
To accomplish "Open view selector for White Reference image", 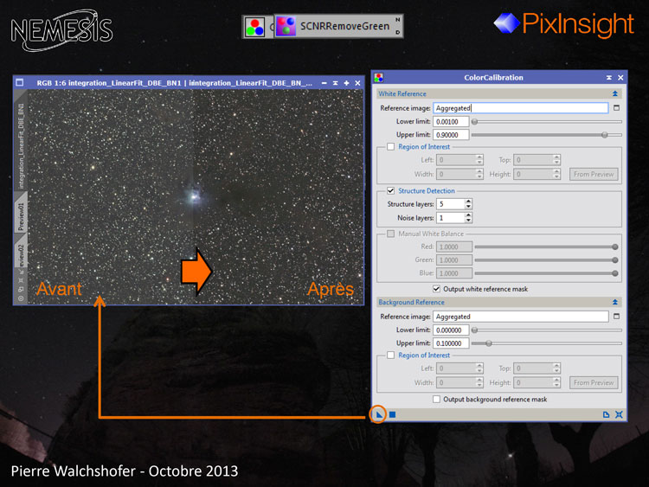I will pyautogui.click(x=616, y=108).
